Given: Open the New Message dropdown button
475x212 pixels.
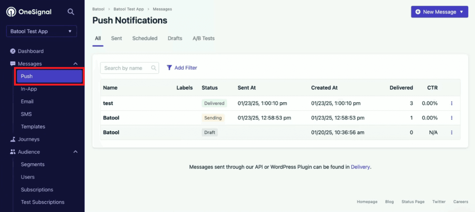Looking at the screenshot, I should click(x=439, y=12).
